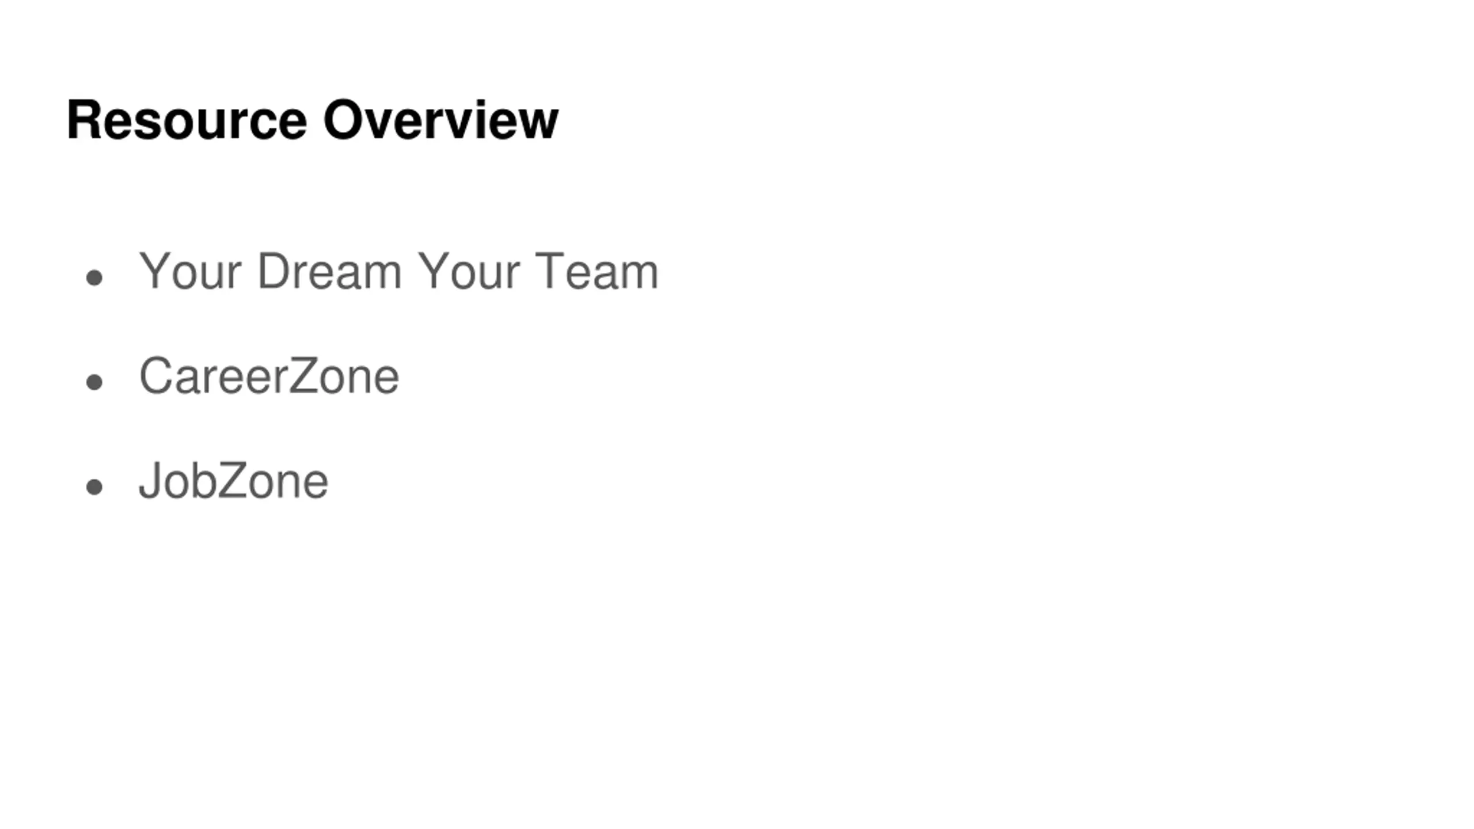
Task: Click the capital letter C of CareerZone
Action: point(155,375)
